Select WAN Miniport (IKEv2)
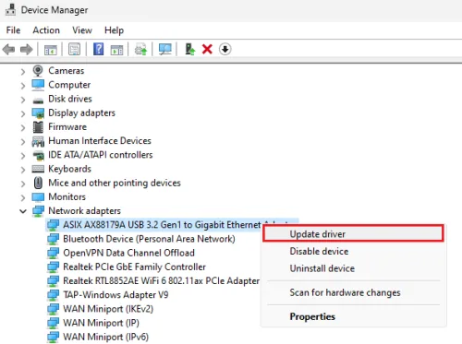 [x=108, y=309]
